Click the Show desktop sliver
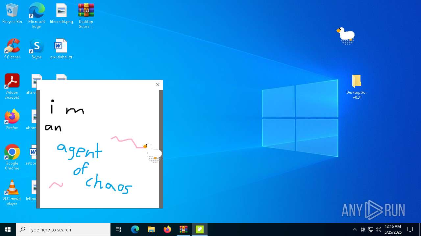421x236 pixels. [420, 229]
